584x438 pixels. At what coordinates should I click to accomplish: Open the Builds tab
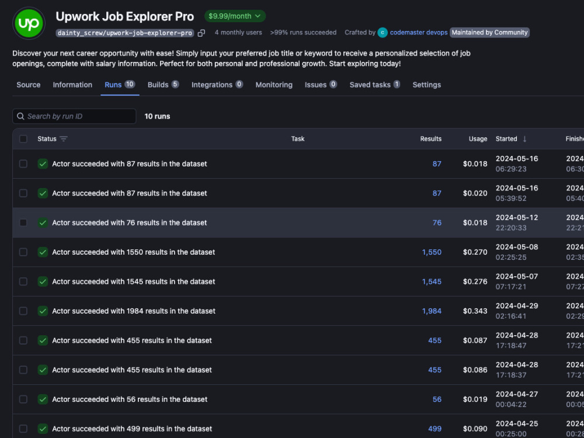[163, 85]
